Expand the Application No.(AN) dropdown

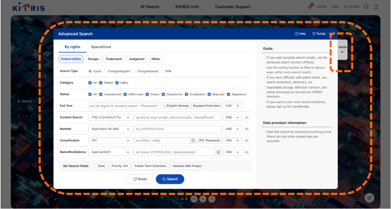point(110,129)
